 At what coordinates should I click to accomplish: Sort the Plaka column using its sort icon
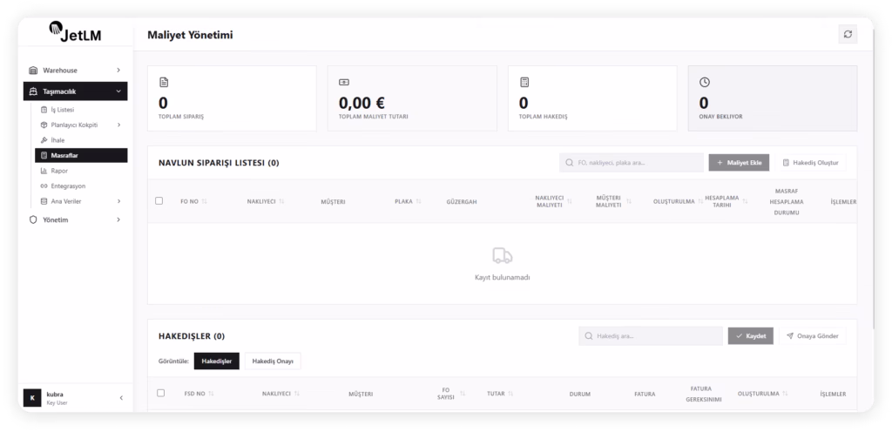[419, 201]
